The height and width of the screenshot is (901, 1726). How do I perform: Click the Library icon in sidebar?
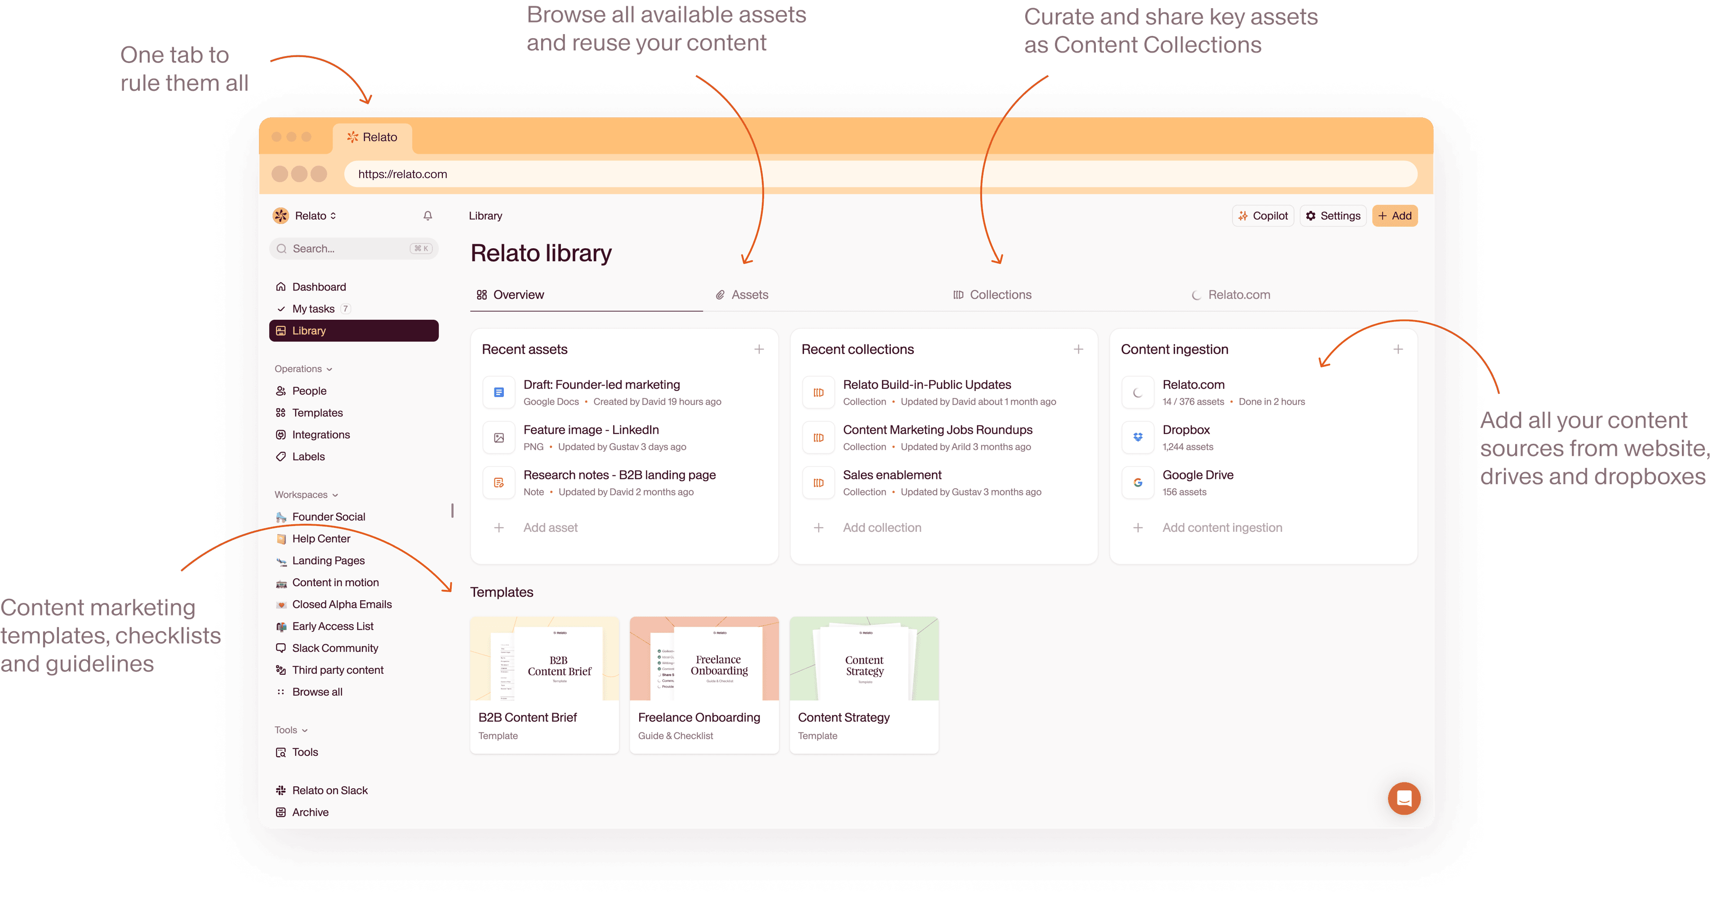283,332
